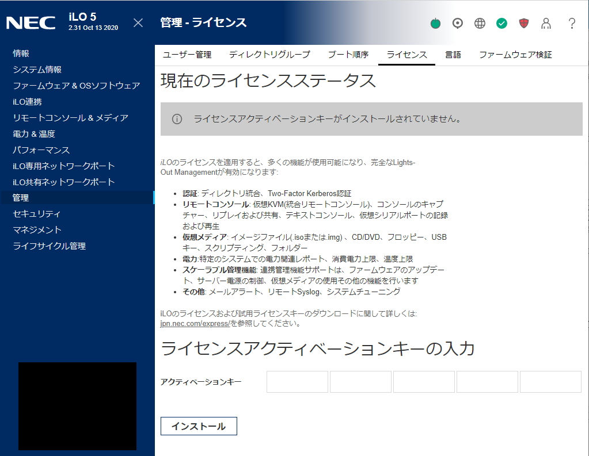Click the info icon in license status banner
The height and width of the screenshot is (456, 589).
click(177, 119)
